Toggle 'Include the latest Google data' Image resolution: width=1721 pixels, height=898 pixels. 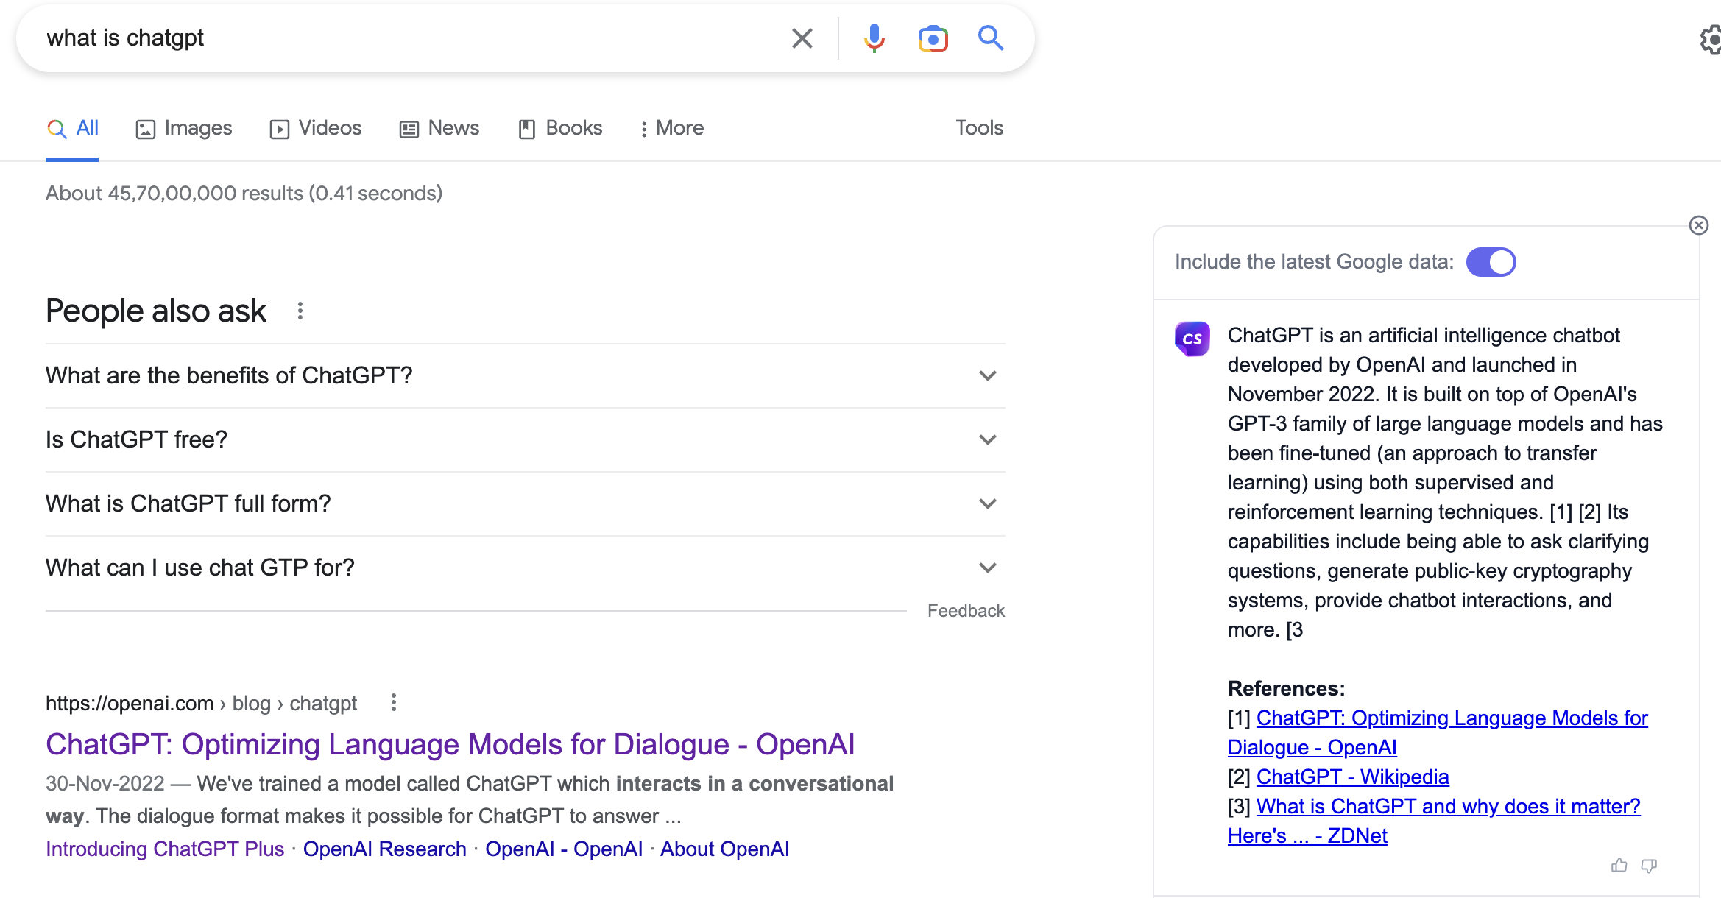click(x=1491, y=261)
